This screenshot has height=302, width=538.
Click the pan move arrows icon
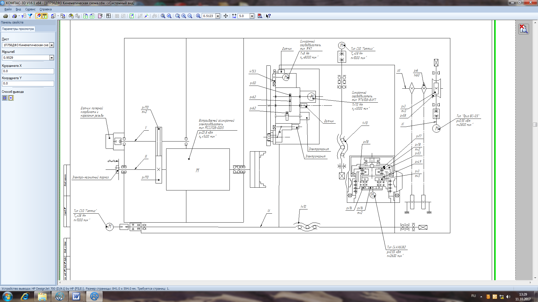pyautogui.click(x=226, y=16)
